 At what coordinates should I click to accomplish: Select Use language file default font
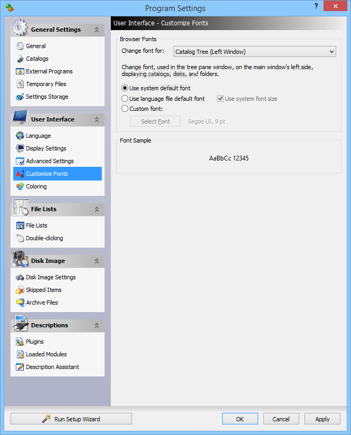(163, 99)
